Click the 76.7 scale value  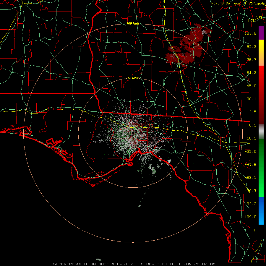coord(252,59)
